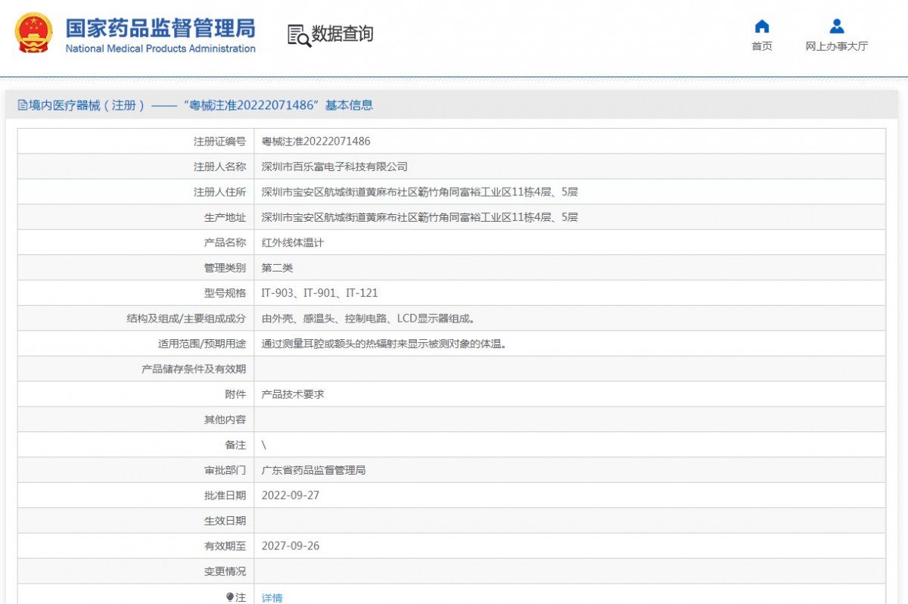Click the registration number value 粤械注准20222071486
Image resolution: width=908 pixels, height=604 pixels.
[316, 142]
